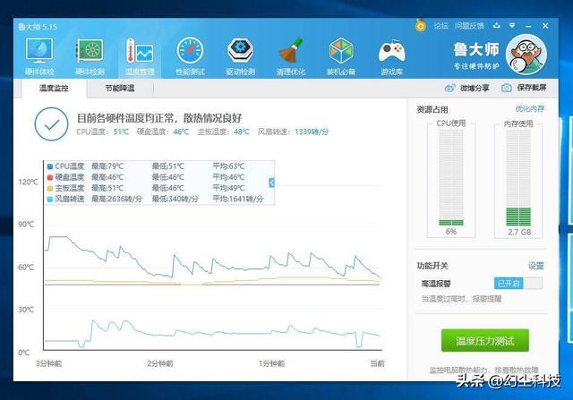
Task: Open the 问题反馈 feedback link
Action: click(469, 26)
